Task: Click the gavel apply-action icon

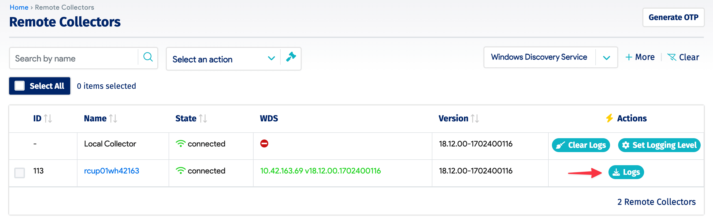Action: coord(291,57)
